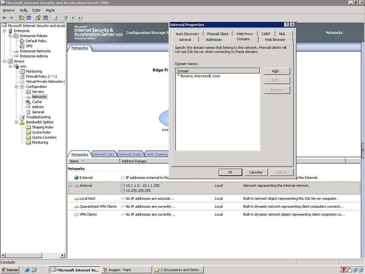This screenshot has height=274, width=365.
Task: Click the Bandwidth Splitter icon in tree
Action: [22, 122]
